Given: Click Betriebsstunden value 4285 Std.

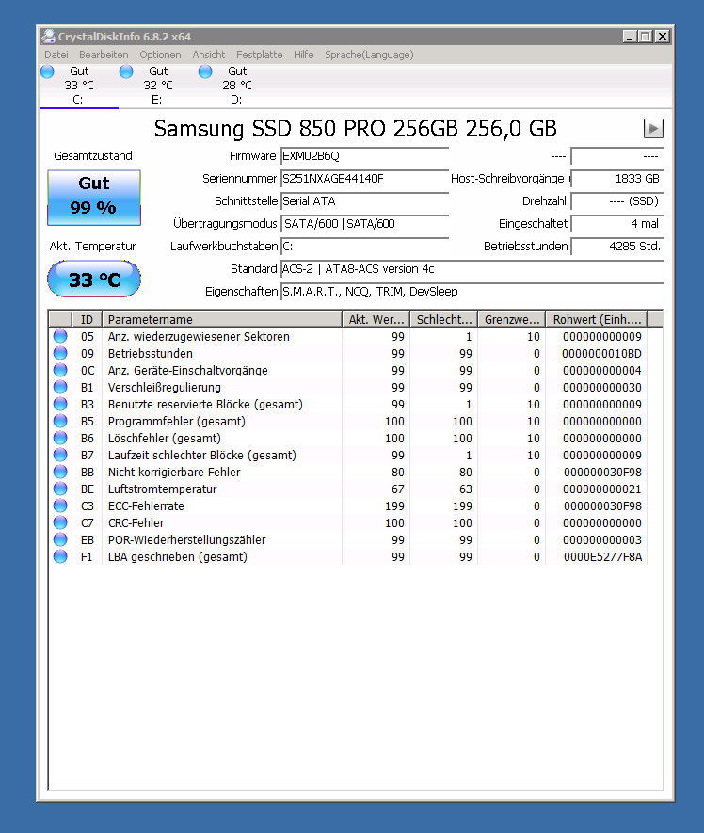Looking at the screenshot, I should (x=616, y=247).
